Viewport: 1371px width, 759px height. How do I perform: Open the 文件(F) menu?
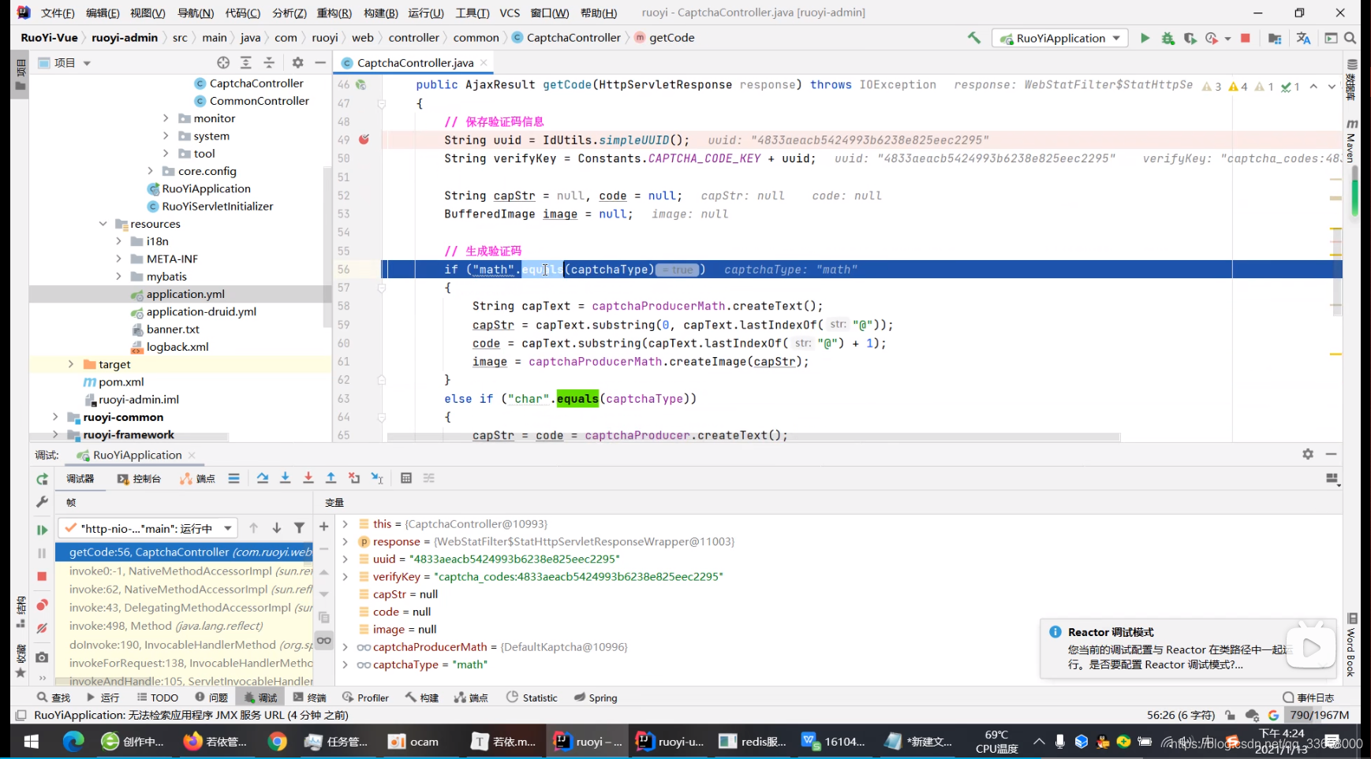pyautogui.click(x=57, y=13)
